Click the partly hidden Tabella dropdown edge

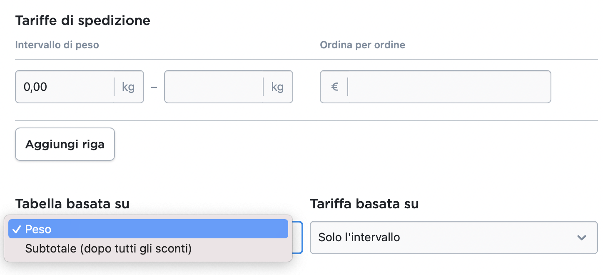click(298, 237)
